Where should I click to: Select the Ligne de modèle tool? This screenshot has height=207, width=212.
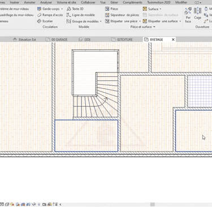(x=81, y=15)
